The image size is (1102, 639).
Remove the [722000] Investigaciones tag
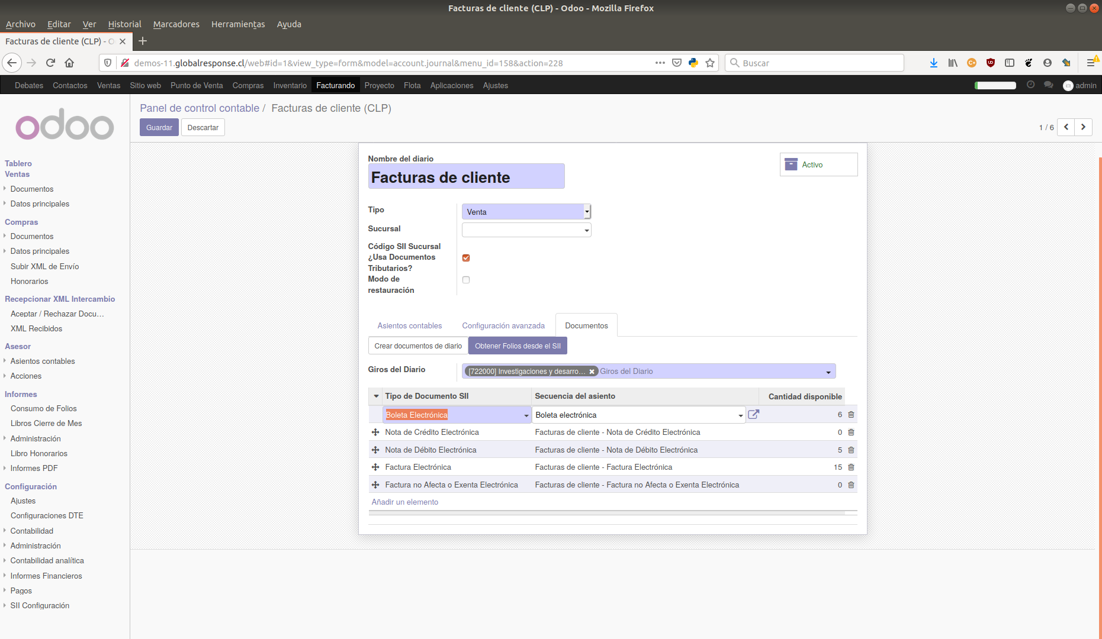(592, 371)
